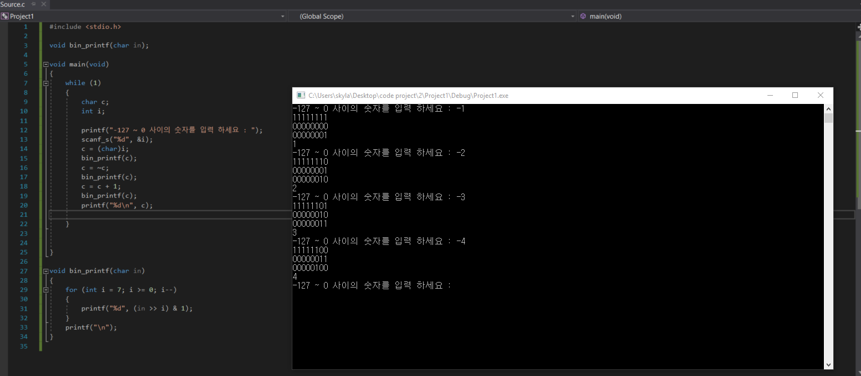861x376 pixels.
Task: Click console output '11111110'
Action: click(x=310, y=162)
